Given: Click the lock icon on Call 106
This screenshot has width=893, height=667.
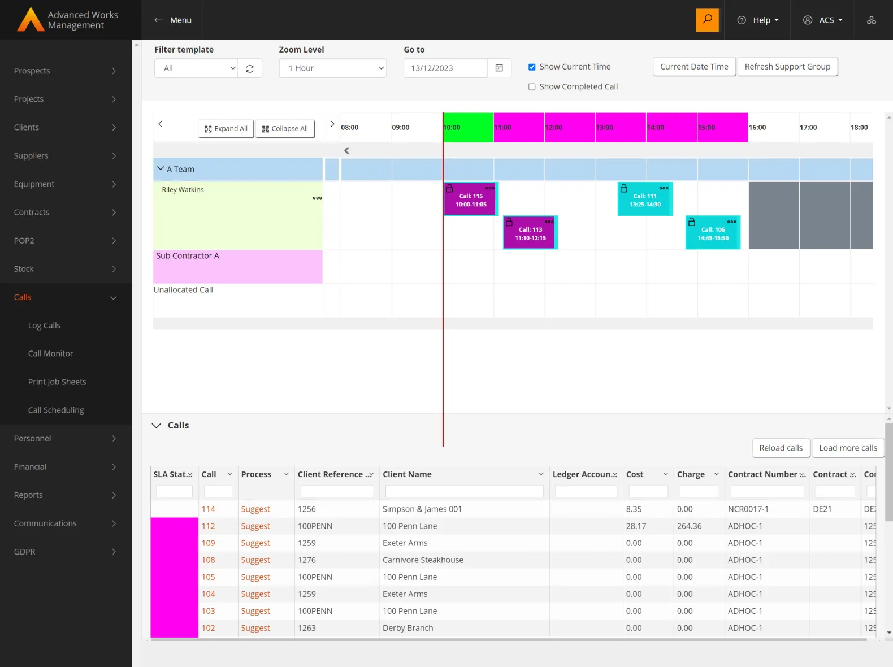Looking at the screenshot, I should point(692,222).
